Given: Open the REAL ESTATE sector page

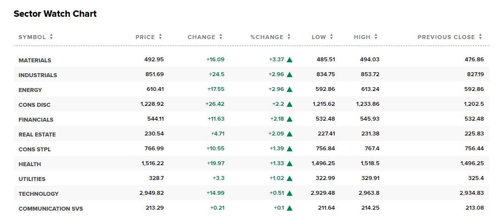Looking at the screenshot, I should click(37, 134).
